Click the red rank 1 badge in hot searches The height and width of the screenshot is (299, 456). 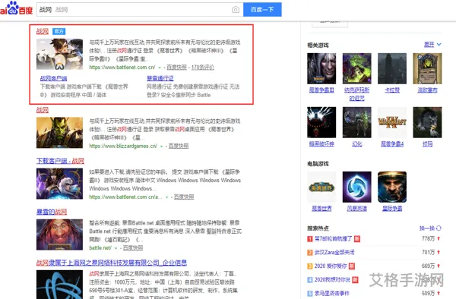[x=310, y=239]
